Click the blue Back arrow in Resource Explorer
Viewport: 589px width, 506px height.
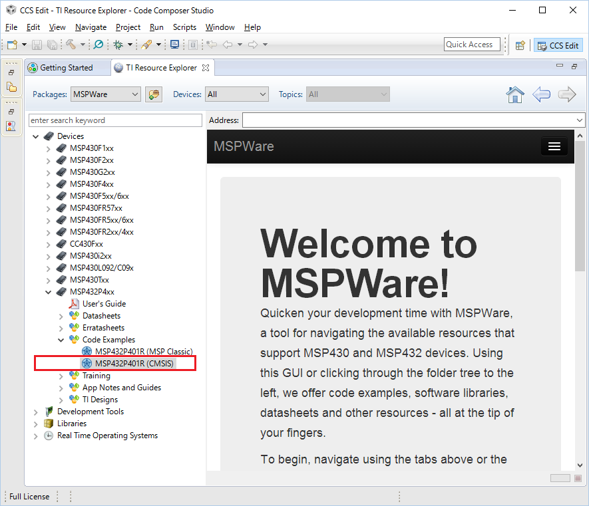click(541, 94)
